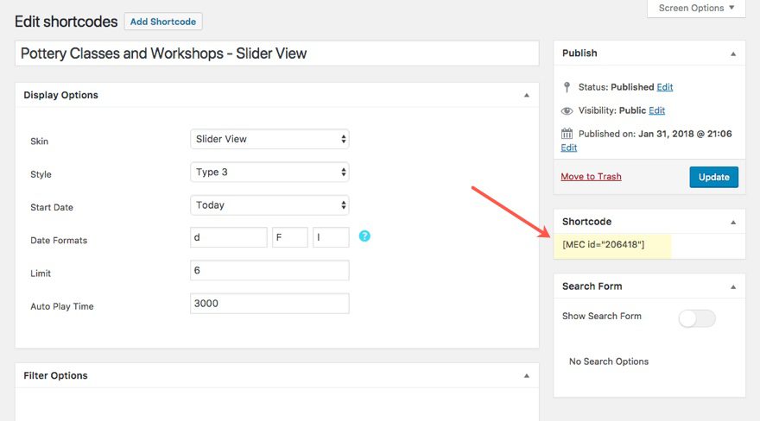Open the Skin dropdown
Image resolution: width=760 pixels, height=421 pixels.
tap(269, 139)
